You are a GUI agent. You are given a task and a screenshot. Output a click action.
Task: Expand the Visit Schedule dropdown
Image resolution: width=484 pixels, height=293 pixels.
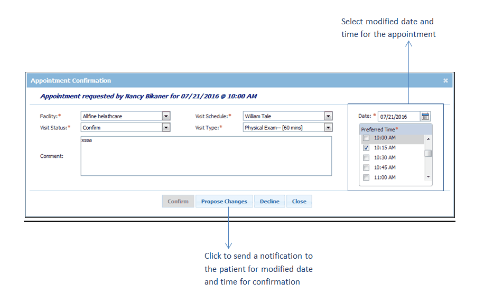(328, 116)
